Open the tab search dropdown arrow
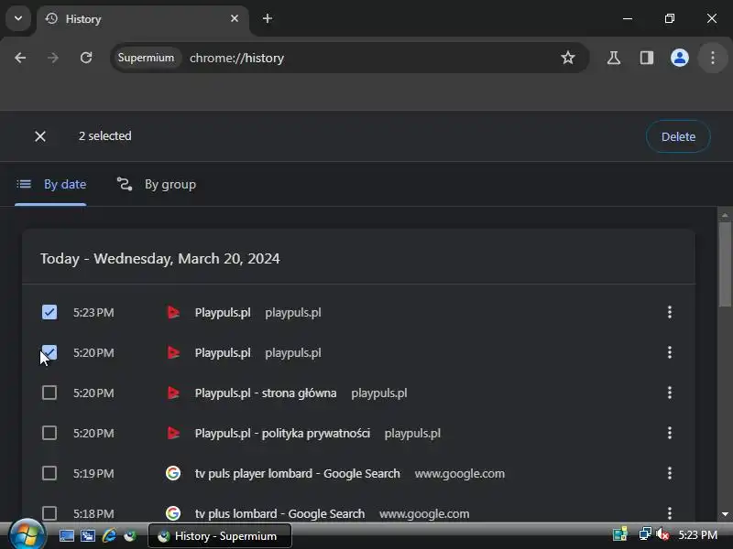This screenshot has width=733, height=549. tap(18, 18)
